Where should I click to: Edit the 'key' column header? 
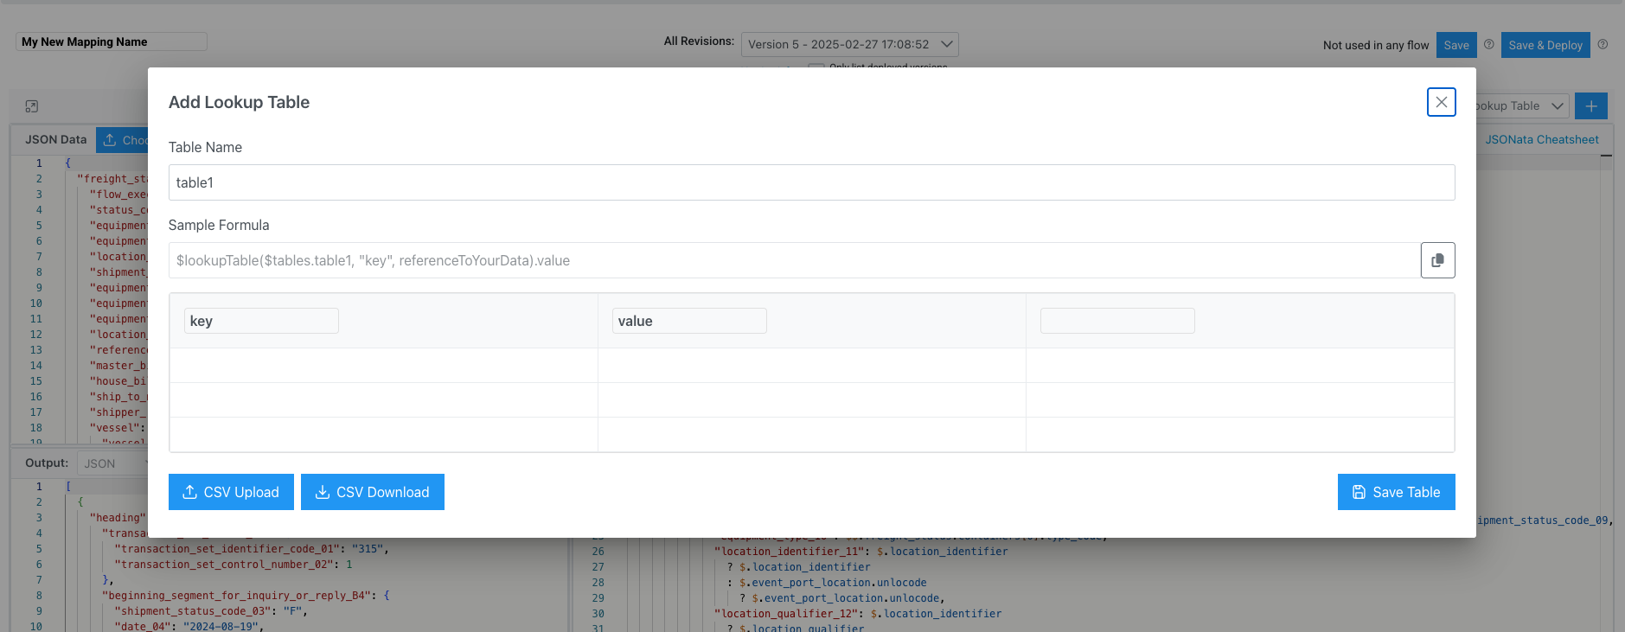[x=261, y=321]
